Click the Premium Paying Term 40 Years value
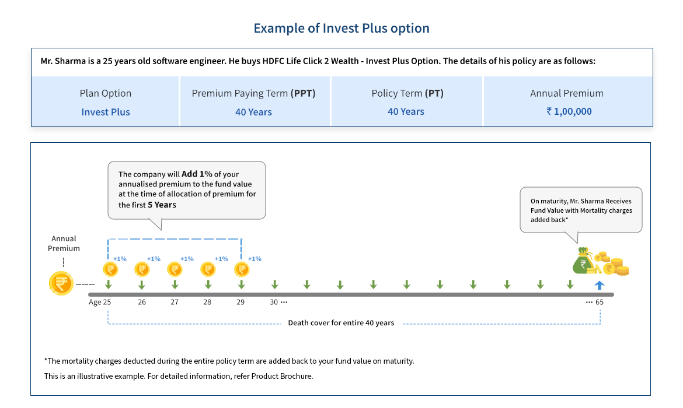This screenshot has height=408, width=683. tap(253, 112)
